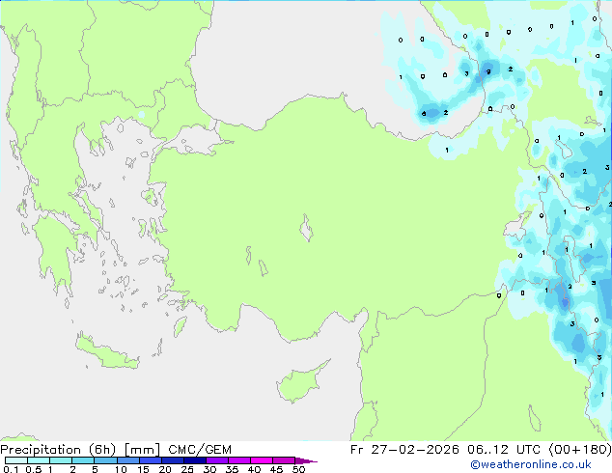Click the 30–35 mm purple legend swatch
Viewport: 612px width, 473px height.
click(217, 460)
